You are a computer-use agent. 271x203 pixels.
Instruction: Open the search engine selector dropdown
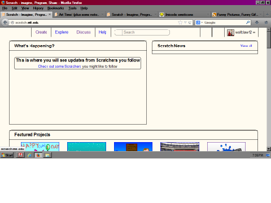tap(199, 23)
